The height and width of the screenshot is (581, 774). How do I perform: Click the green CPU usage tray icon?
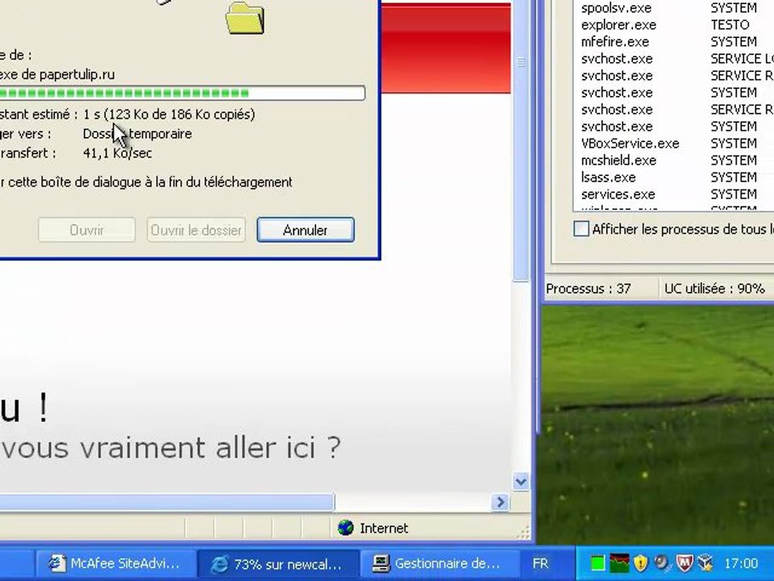point(597,563)
